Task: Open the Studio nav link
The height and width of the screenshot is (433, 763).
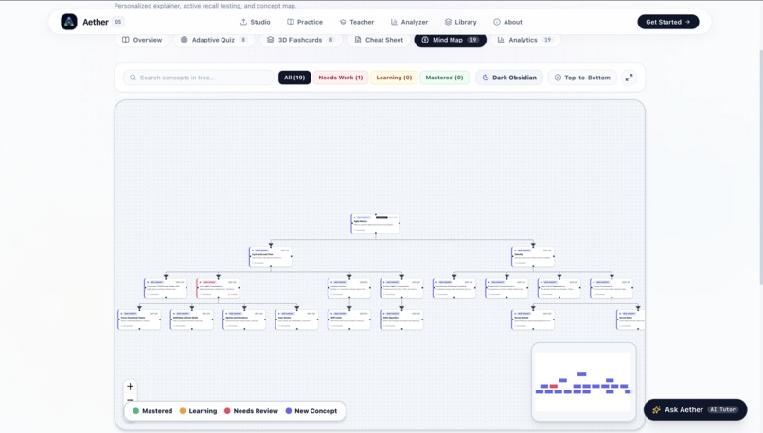Action: (x=255, y=22)
